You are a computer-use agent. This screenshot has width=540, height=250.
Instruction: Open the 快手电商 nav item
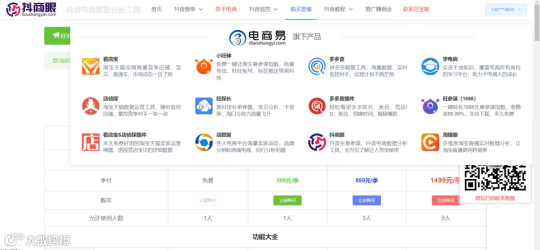(x=226, y=9)
